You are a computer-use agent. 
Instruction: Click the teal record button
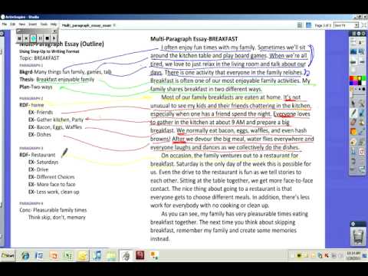click(34, 38)
